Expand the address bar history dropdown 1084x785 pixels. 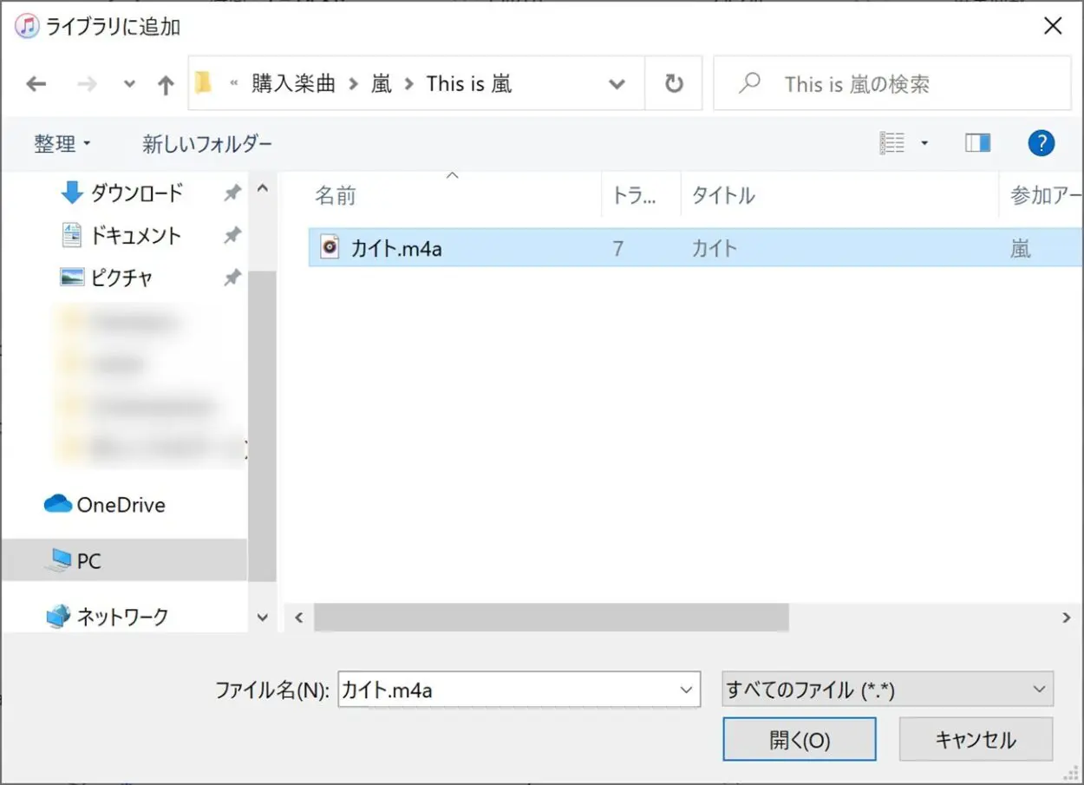(x=617, y=84)
